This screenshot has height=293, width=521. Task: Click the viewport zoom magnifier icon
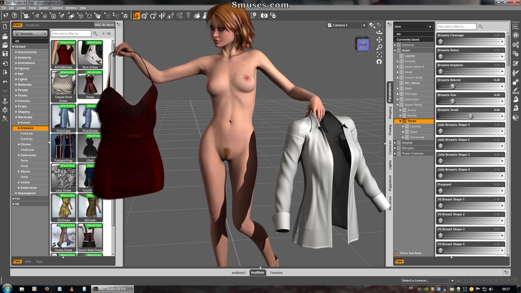pyautogui.click(x=379, y=47)
